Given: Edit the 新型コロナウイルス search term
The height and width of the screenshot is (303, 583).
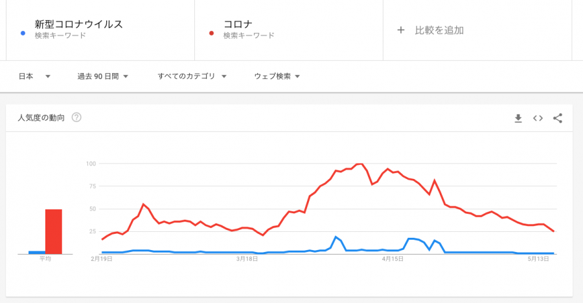Looking at the screenshot, I should point(78,25).
